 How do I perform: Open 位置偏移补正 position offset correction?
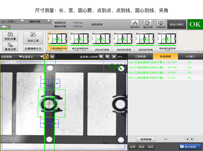(x=32, y=48)
